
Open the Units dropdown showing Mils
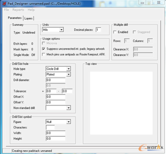pyautogui.click(x=53, y=30)
